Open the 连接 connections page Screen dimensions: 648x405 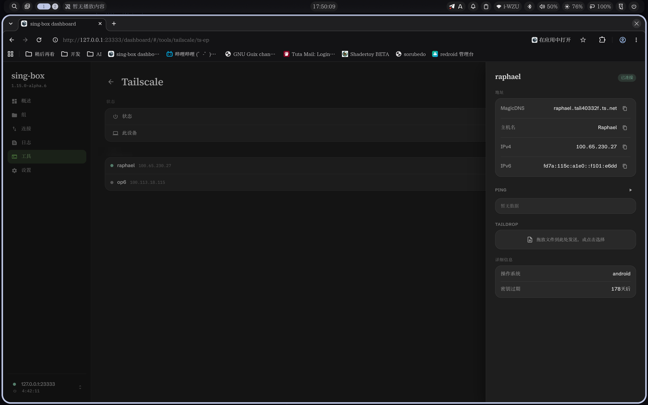click(47, 129)
